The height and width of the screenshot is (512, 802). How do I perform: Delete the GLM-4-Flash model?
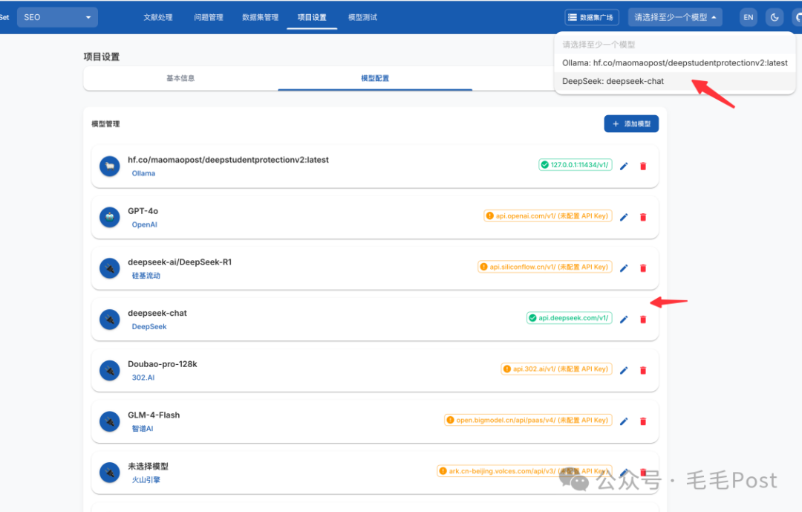click(x=643, y=421)
